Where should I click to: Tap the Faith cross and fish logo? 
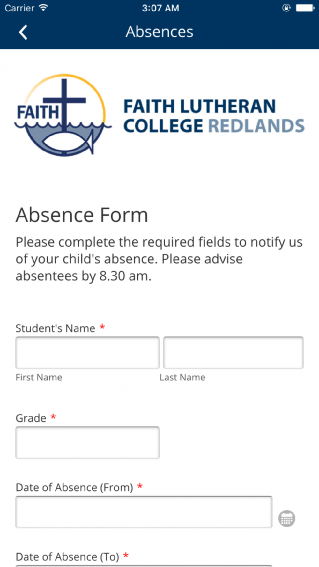(63, 115)
